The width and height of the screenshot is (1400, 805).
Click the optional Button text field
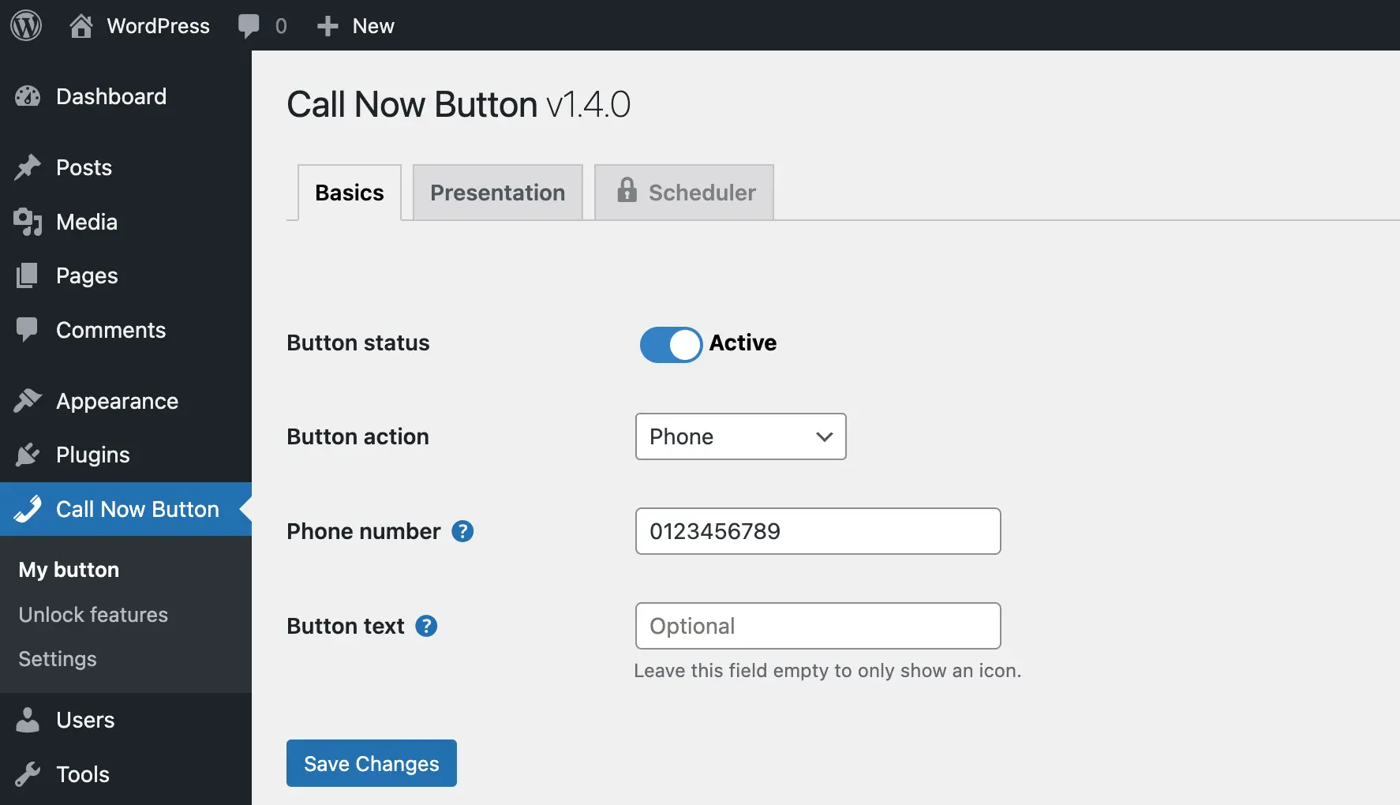coord(818,626)
